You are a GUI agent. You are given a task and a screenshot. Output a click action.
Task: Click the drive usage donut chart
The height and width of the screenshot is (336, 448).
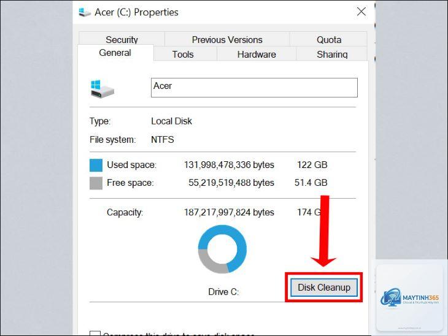pyautogui.click(x=222, y=249)
